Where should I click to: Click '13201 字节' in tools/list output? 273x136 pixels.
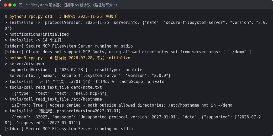point(80,81)
